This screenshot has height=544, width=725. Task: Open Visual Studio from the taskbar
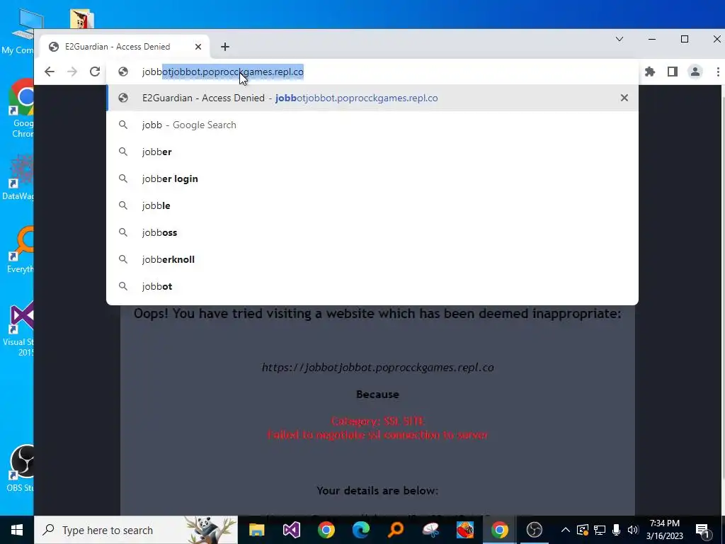(x=291, y=530)
